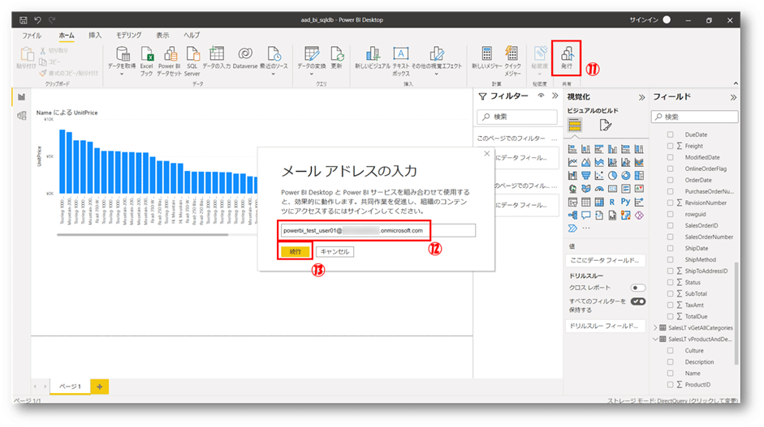Click the キャンセル button in dialog
The height and width of the screenshot is (427, 764).
[335, 251]
